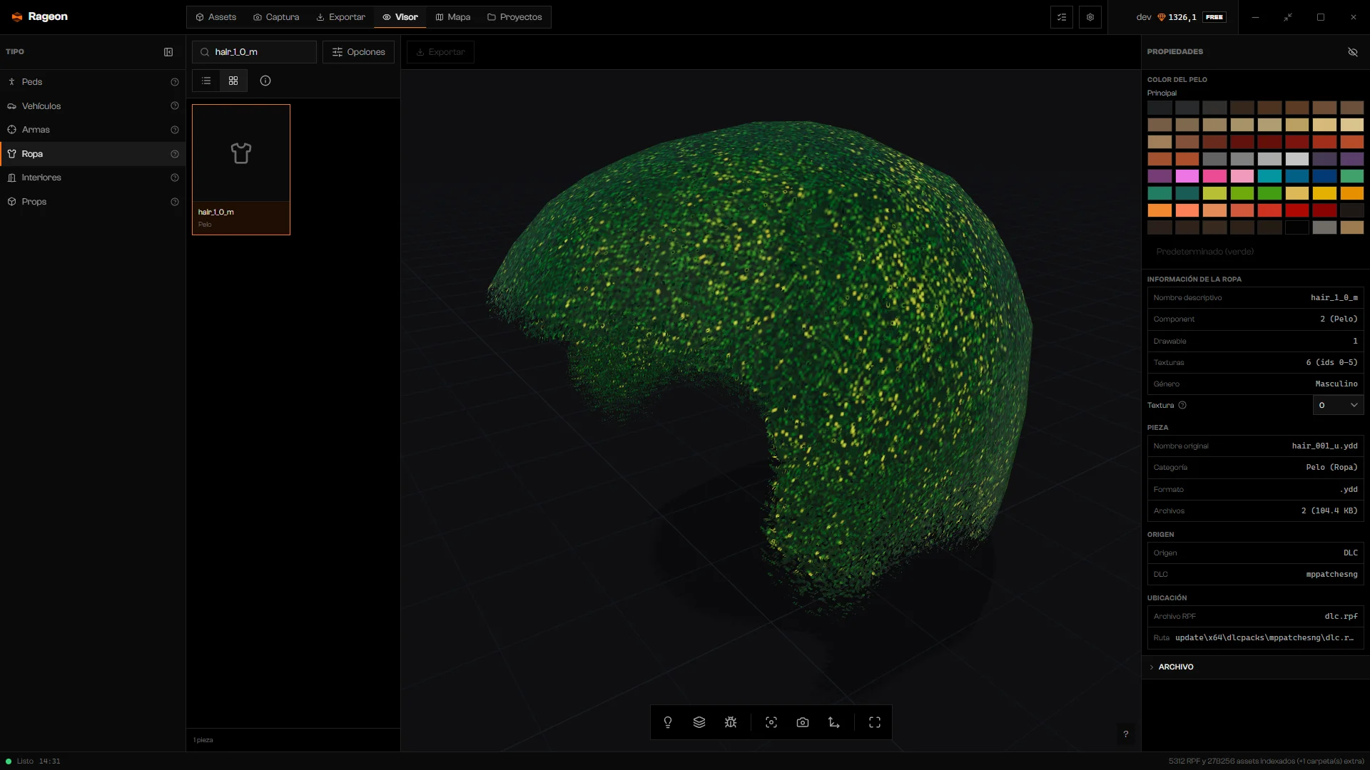Click the search field containing hair_1_0_m
Viewport: 1370px width, 770px height.
tap(254, 52)
